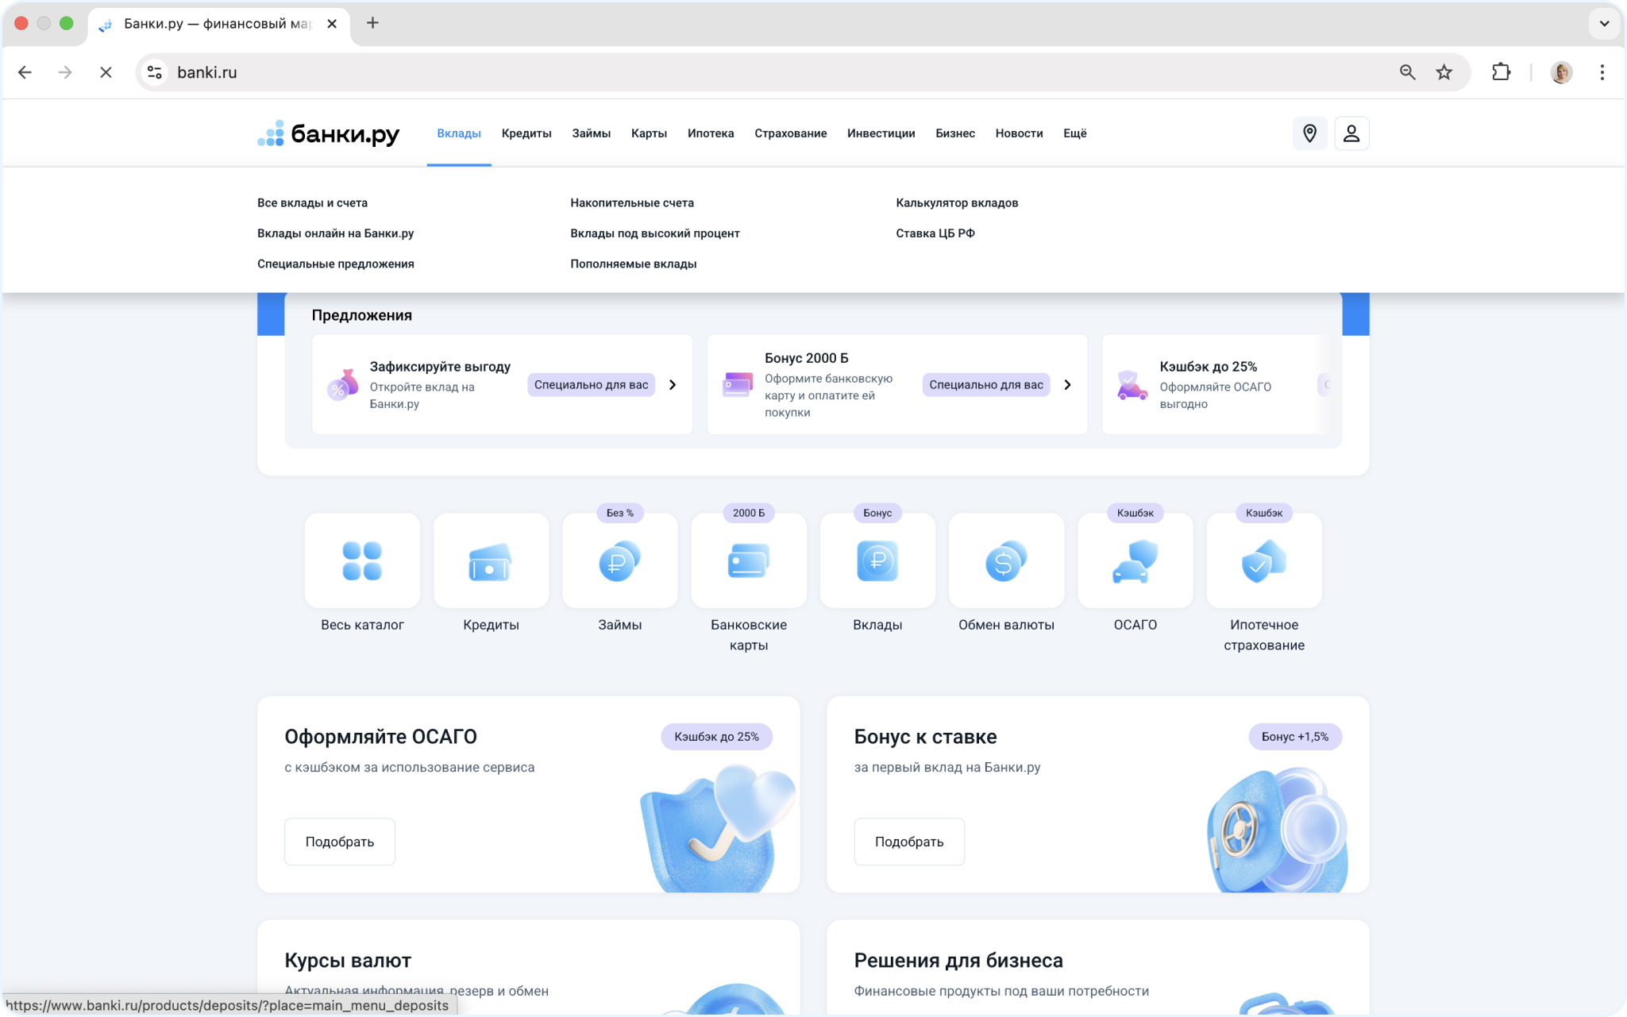Open the browser extensions puzzle icon
The width and height of the screenshot is (1627, 1017).
pos(1501,72)
